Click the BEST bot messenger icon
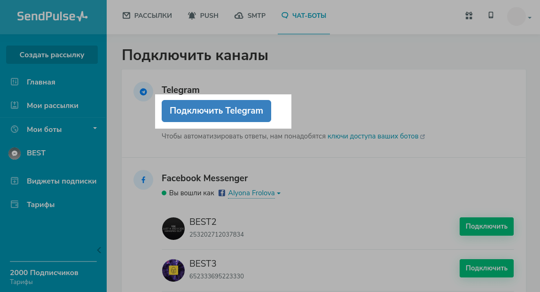The width and height of the screenshot is (540, 292). (x=15, y=153)
